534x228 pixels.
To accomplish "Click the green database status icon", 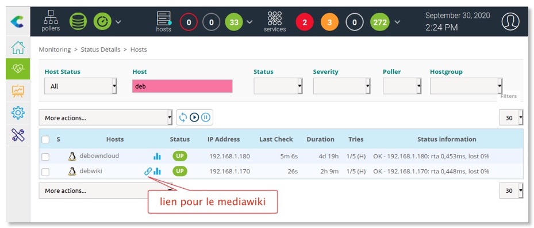I will click(x=78, y=21).
